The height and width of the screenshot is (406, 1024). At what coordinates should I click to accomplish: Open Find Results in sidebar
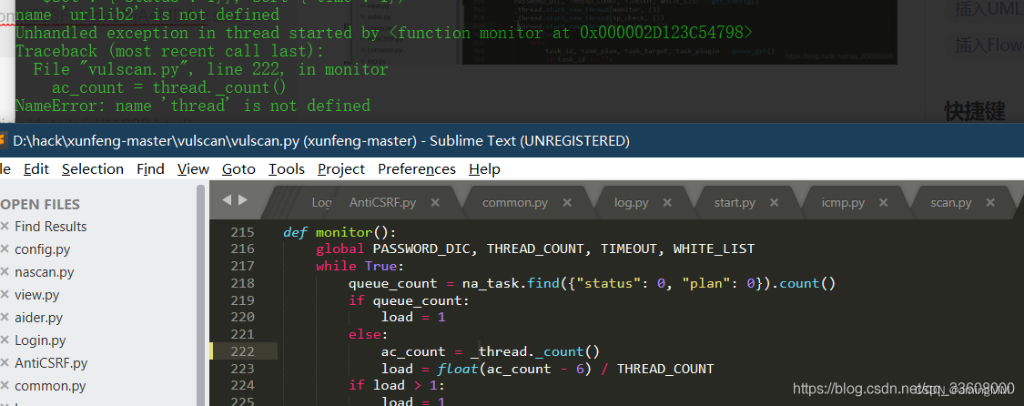[50, 227]
